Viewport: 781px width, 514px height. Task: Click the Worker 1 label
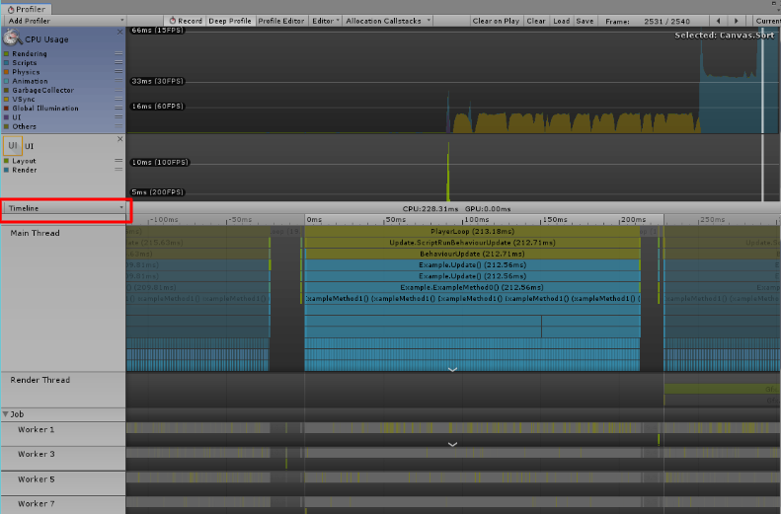(x=36, y=429)
